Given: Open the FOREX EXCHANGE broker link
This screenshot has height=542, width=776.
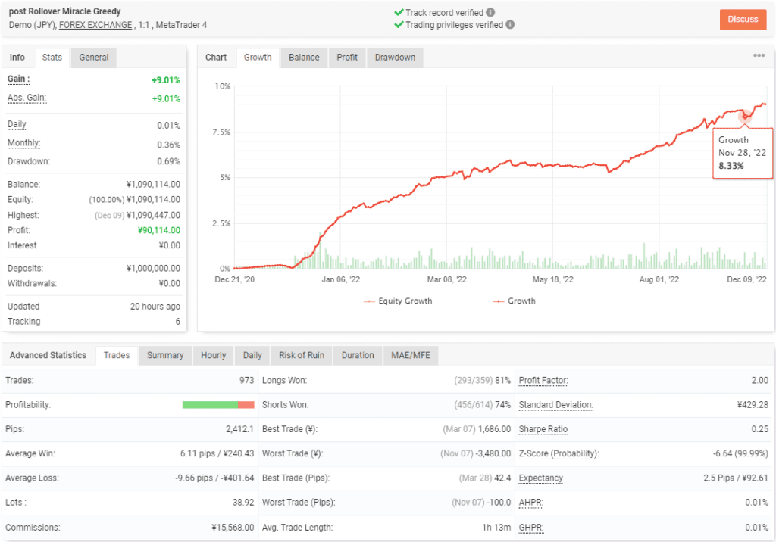Looking at the screenshot, I should 95,25.
